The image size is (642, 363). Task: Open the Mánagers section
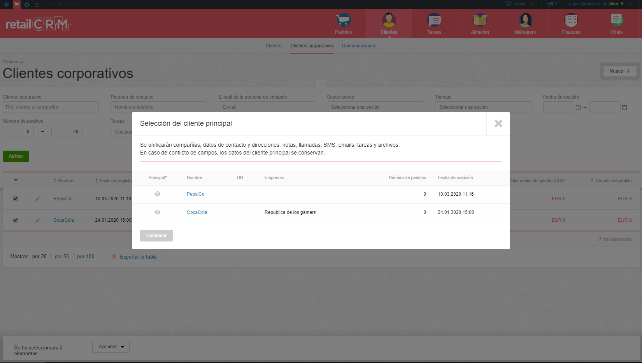coord(525,24)
